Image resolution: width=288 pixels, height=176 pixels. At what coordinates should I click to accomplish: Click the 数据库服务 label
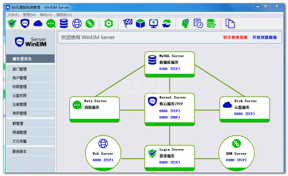[x=169, y=62]
